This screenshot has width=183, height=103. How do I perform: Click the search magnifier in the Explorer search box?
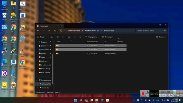point(165,31)
